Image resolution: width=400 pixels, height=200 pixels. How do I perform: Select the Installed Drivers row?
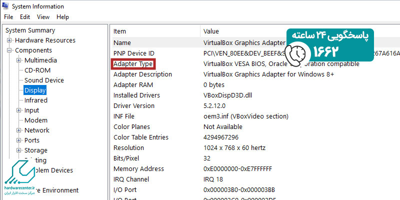point(256,95)
